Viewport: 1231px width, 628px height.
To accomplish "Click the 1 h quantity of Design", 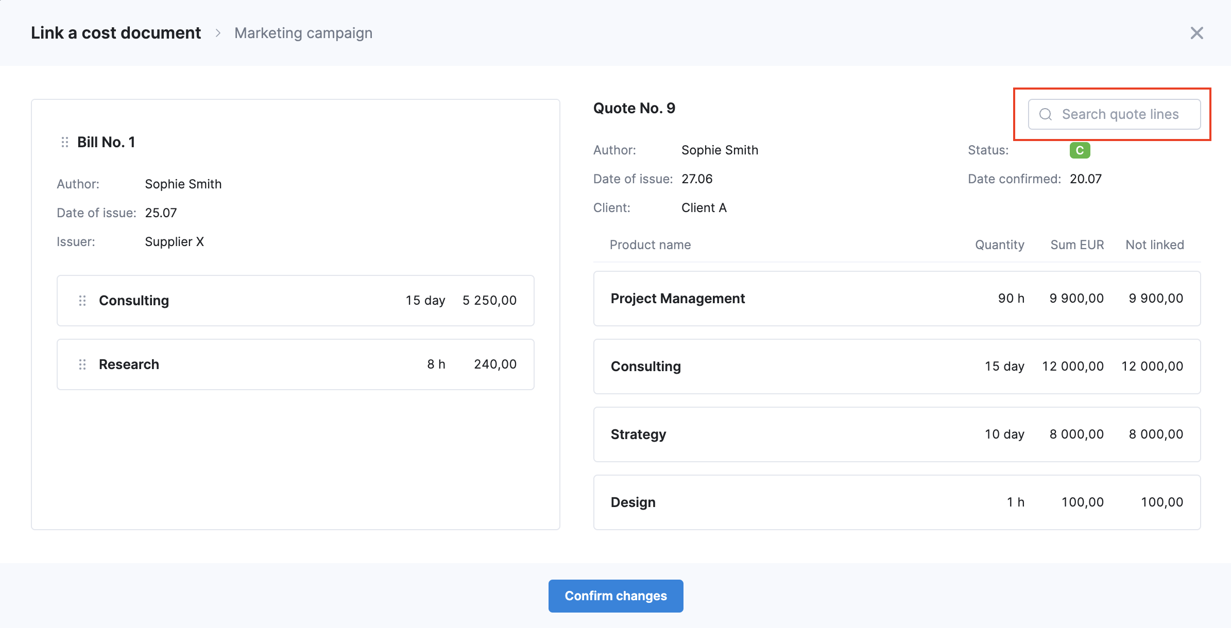I will coord(1015,502).
